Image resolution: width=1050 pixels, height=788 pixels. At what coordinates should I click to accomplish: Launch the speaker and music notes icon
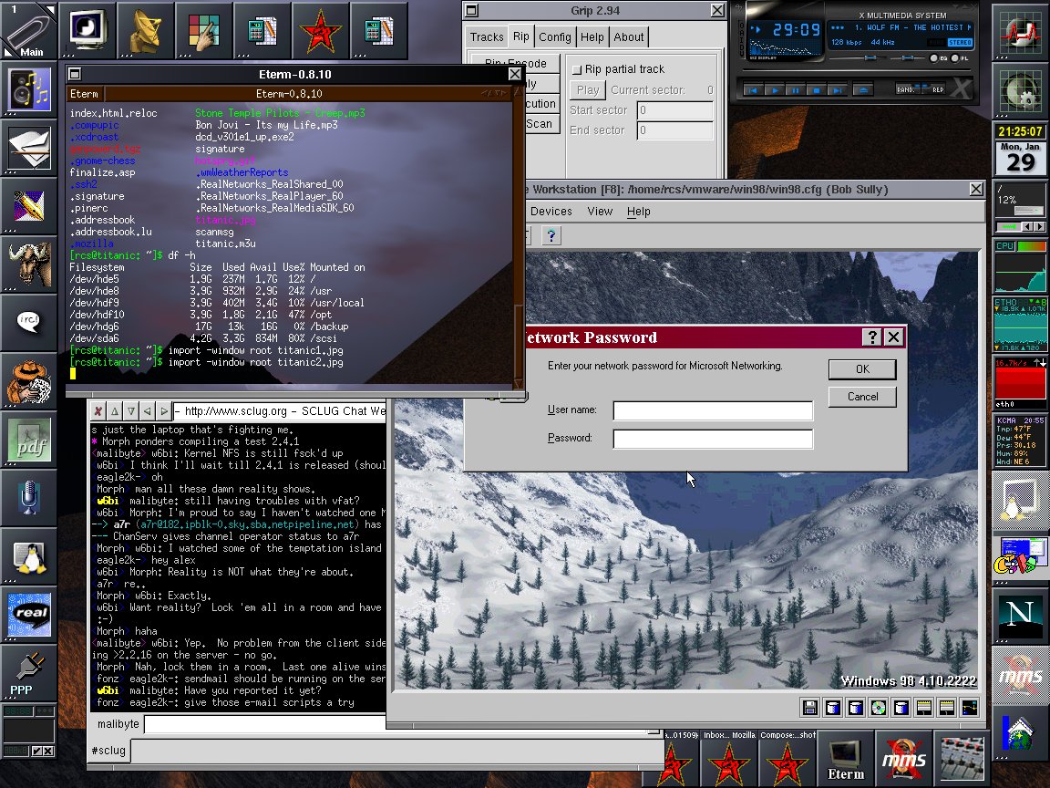(x=29, y=89)
